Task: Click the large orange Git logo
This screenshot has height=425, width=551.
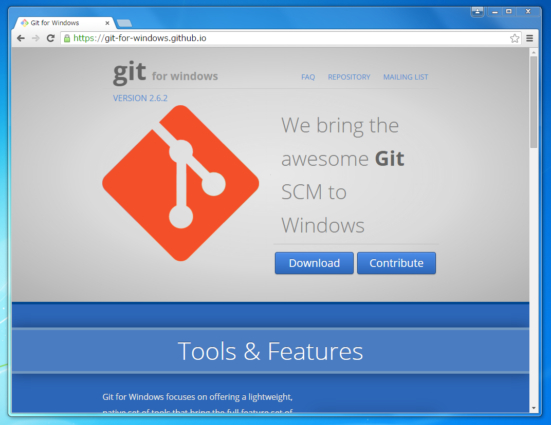Action: [180, 183]
